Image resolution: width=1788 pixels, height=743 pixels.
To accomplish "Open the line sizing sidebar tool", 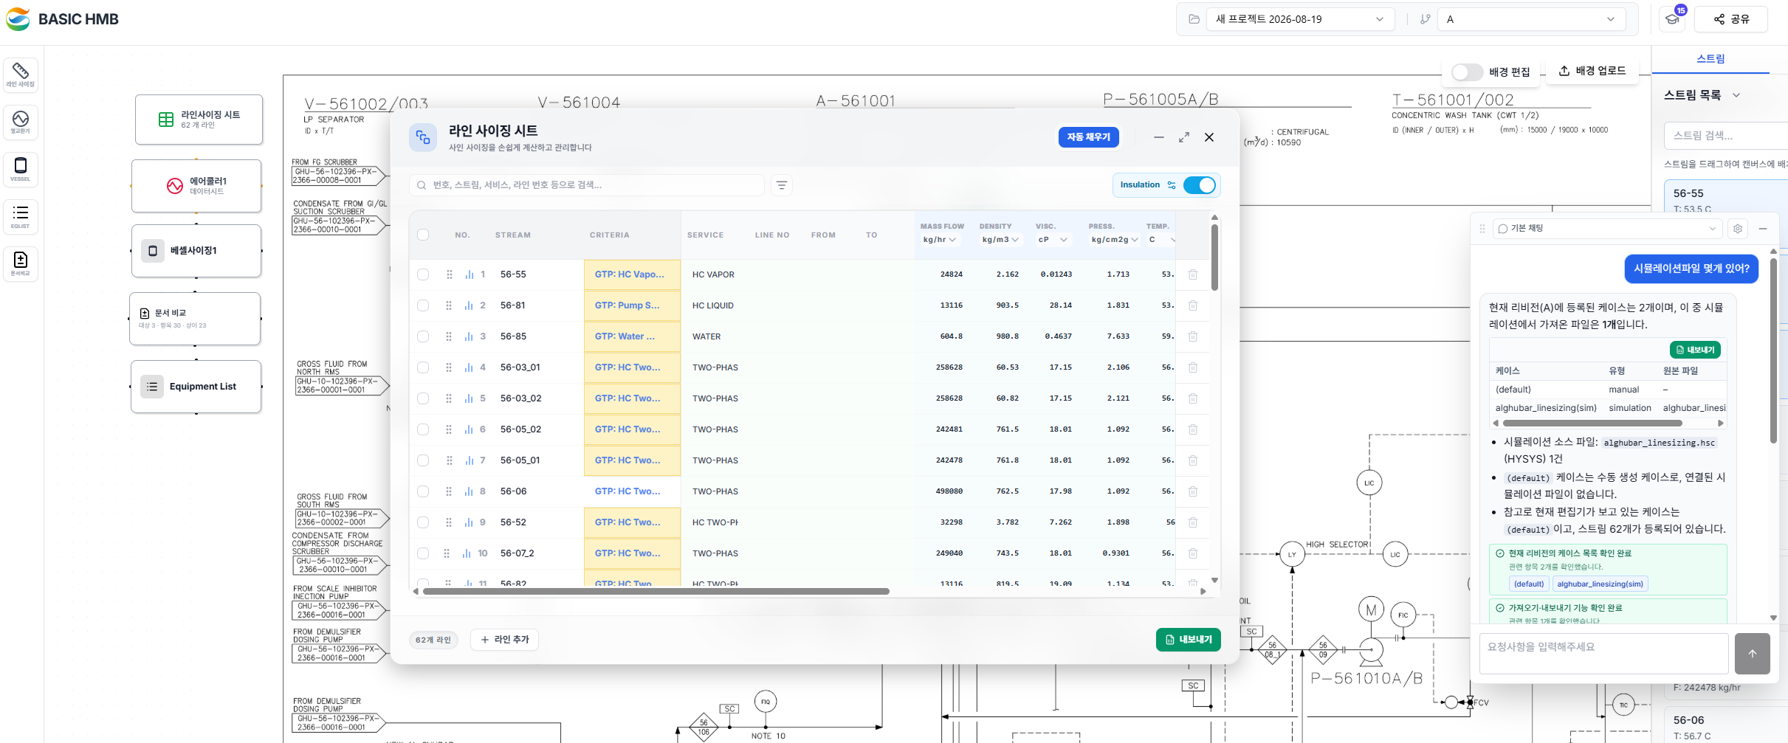I will coord(21,75).
